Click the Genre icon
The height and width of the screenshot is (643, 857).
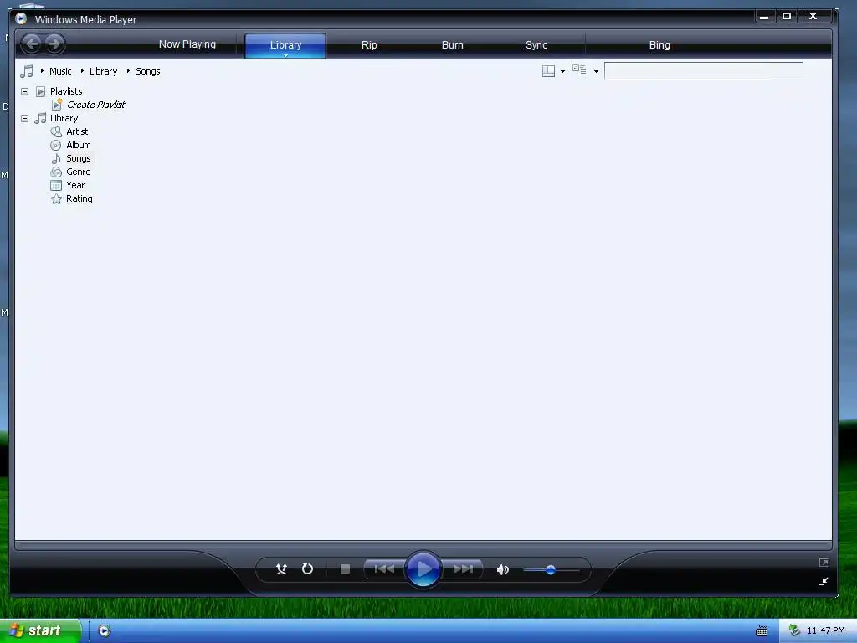pos(56,172)
